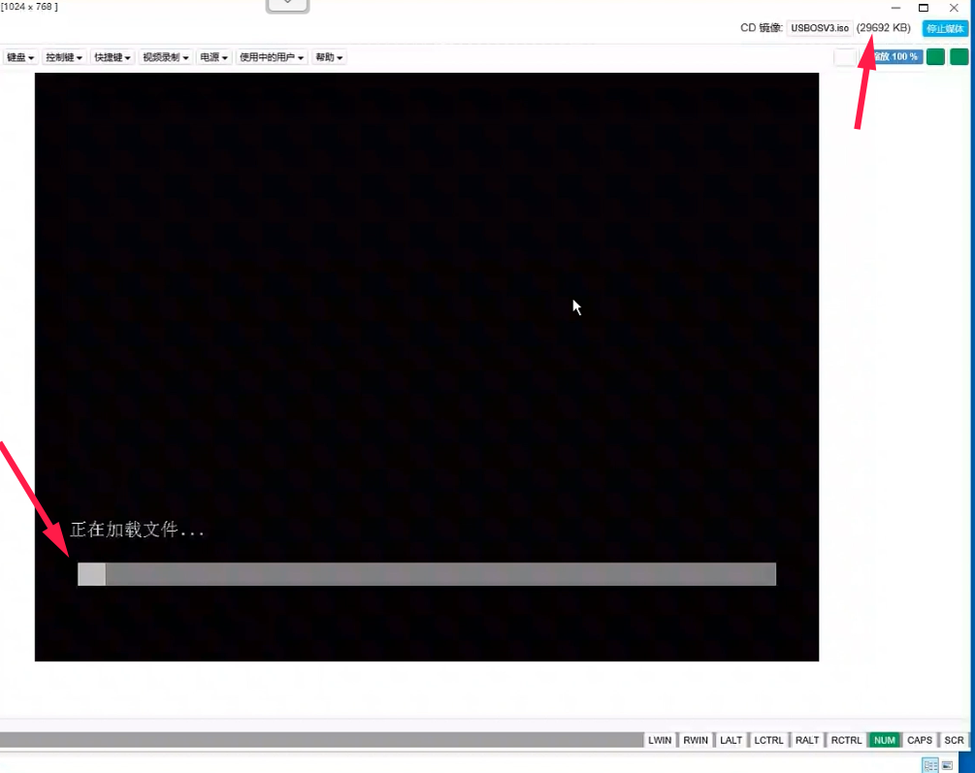
Task: Select the large thumbnail view icon
Action: pos(947,765)
